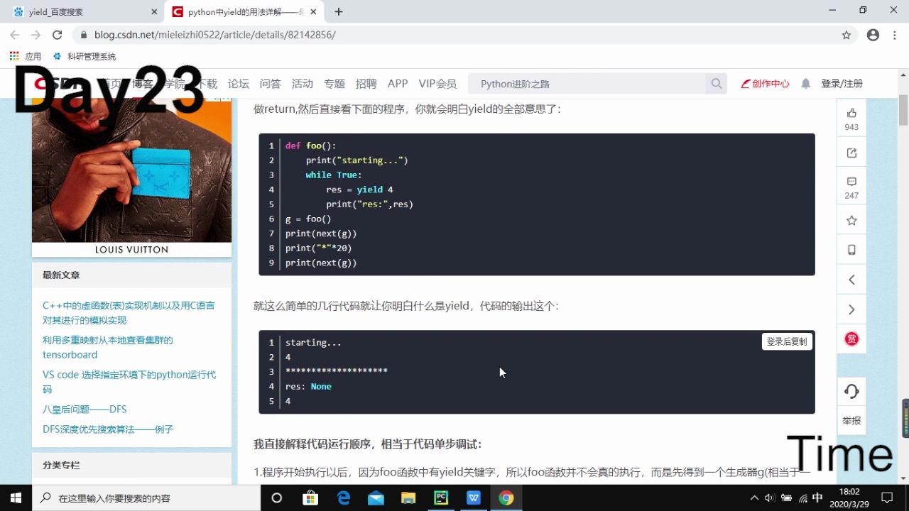Click the notification bell icon
The width and height of the screenshot is (909, 511).
[x=805, y=83]
